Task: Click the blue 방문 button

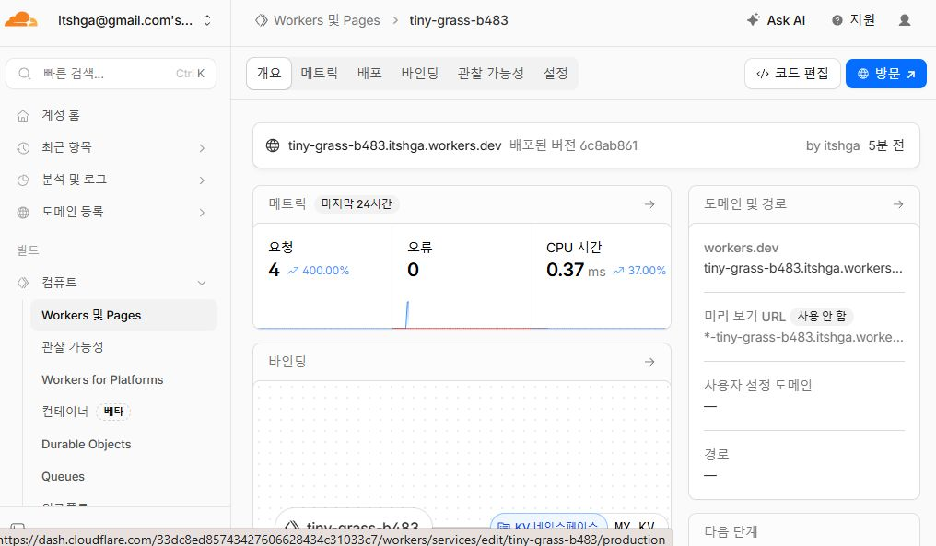Action: 886,74
